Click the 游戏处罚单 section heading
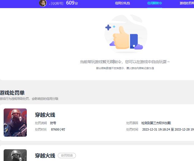This screenshot has height=161, width=194. 12,93
